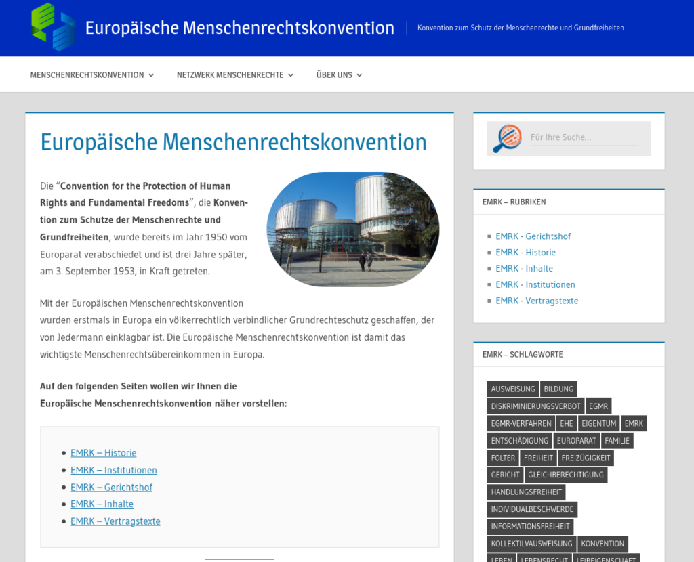Click the green-blue site logo icon
The image size is (694, 562).
coord(53,28)
